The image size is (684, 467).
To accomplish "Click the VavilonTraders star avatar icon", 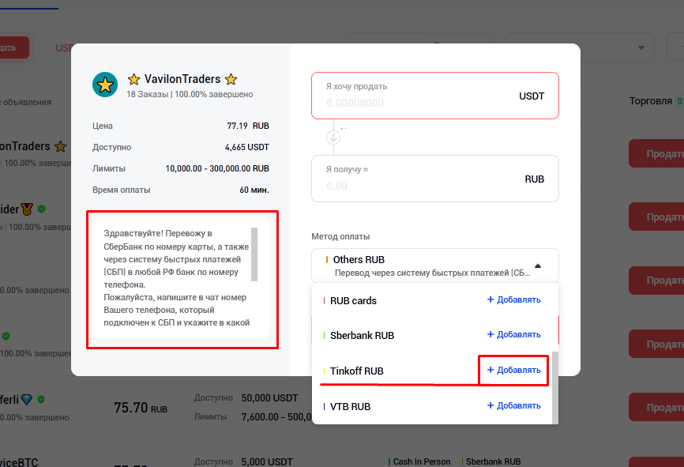I will [x=105, y=85].
